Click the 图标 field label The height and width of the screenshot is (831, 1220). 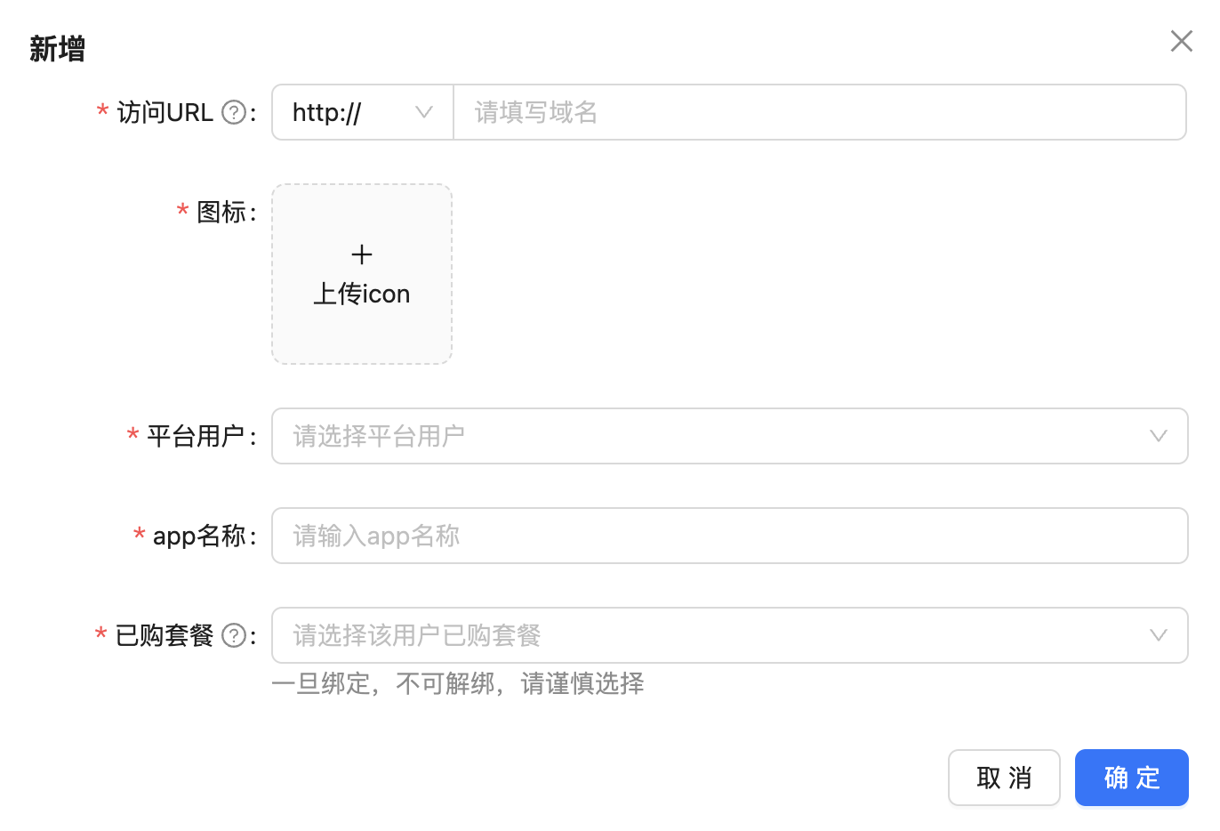[221, 213]
